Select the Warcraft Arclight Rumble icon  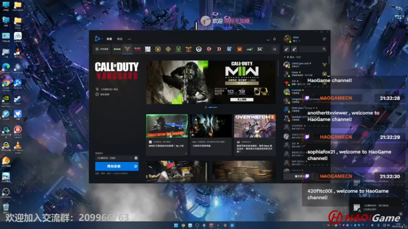coord(239,49)
